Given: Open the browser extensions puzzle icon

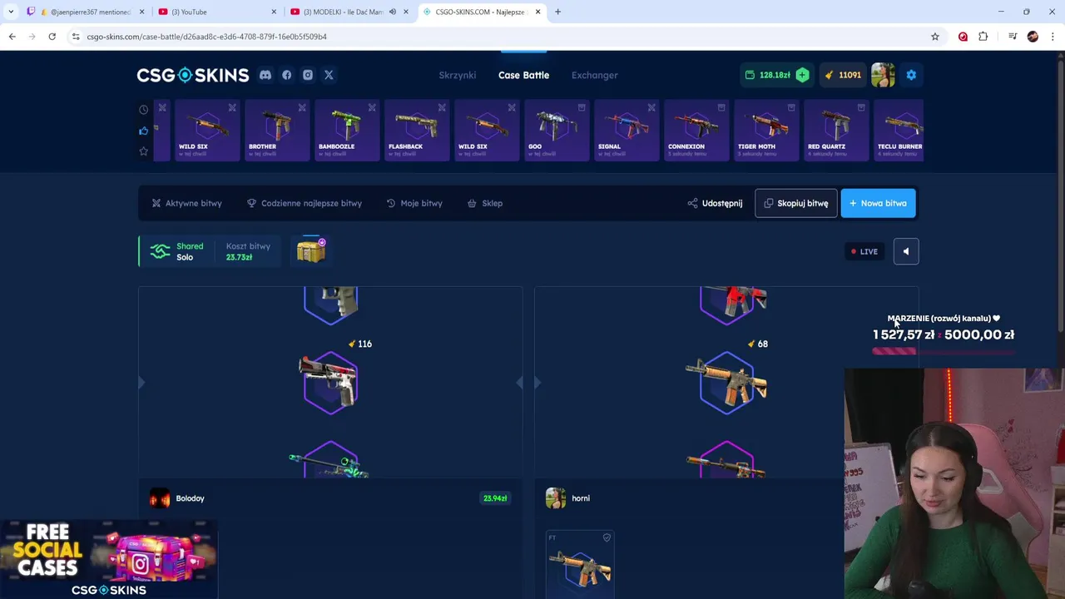Looking at the screenshot, I should point(983,37).
